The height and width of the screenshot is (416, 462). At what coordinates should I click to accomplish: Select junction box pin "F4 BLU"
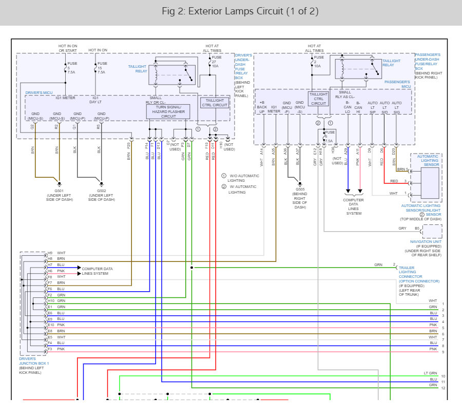[x=56, y=343]
